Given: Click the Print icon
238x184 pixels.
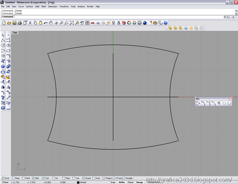Looking at the screenshot, I should (20, 23).
